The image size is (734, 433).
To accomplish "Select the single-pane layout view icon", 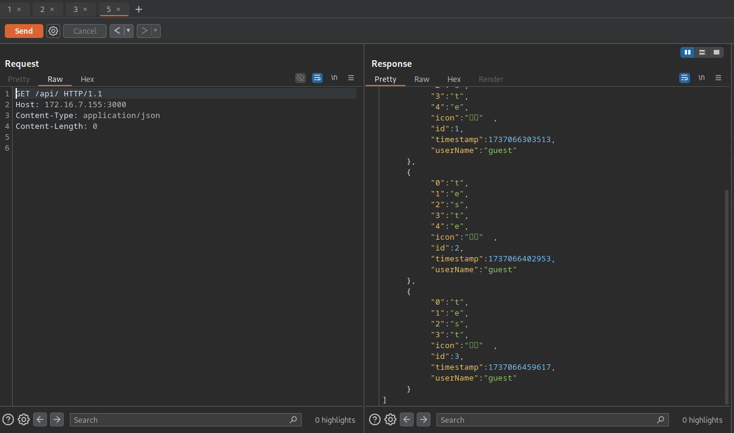I will [x=716, y=52].
